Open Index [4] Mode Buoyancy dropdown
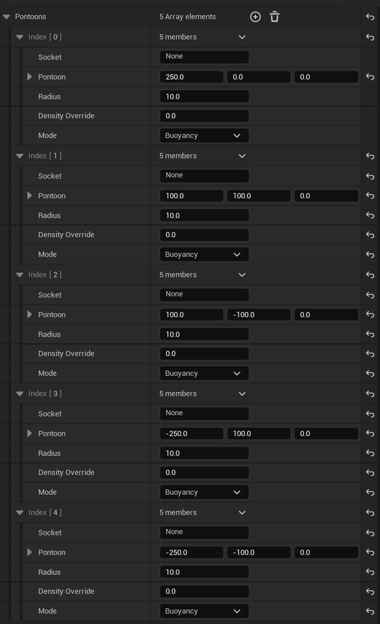 pos(204,611)
